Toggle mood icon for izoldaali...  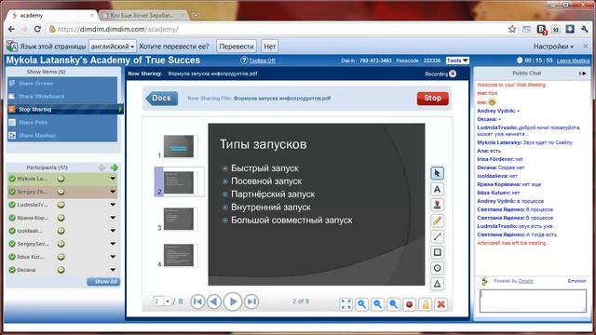pyautogui.click(x=61, y=231)
